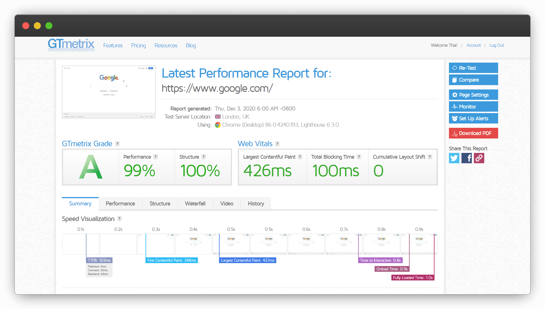Click the Re-Test button
This screenshot has width=545, height=309.
click(473, 68)
